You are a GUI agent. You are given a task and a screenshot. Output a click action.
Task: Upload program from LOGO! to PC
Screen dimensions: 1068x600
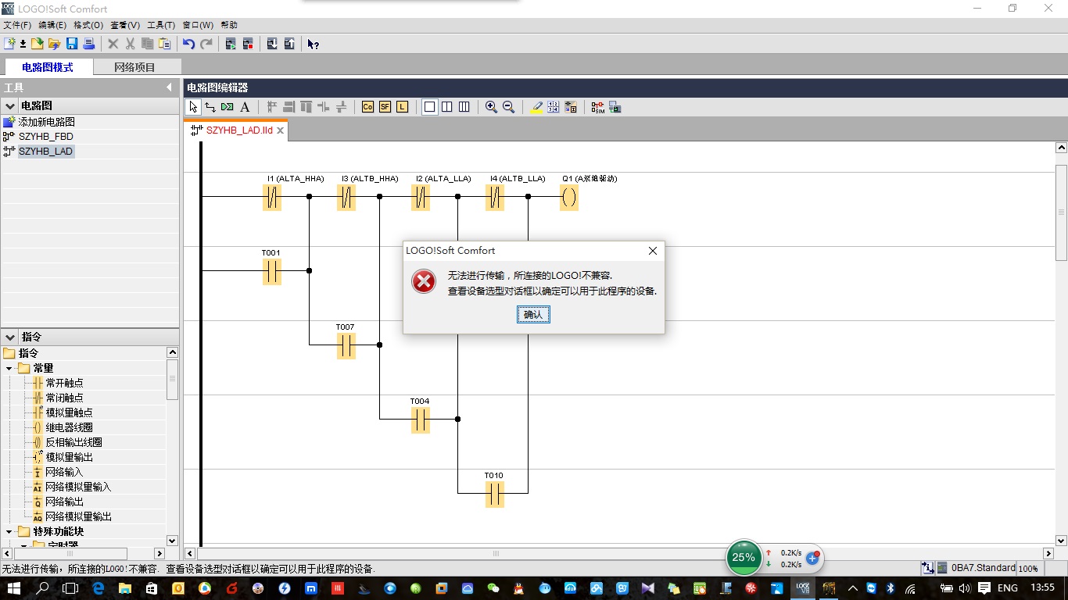(x=289, y=44)
